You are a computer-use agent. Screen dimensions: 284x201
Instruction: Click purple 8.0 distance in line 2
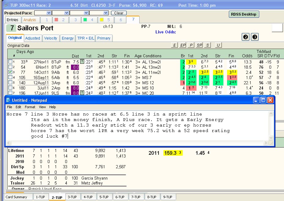pyautogui.click(x=75, y=67)
